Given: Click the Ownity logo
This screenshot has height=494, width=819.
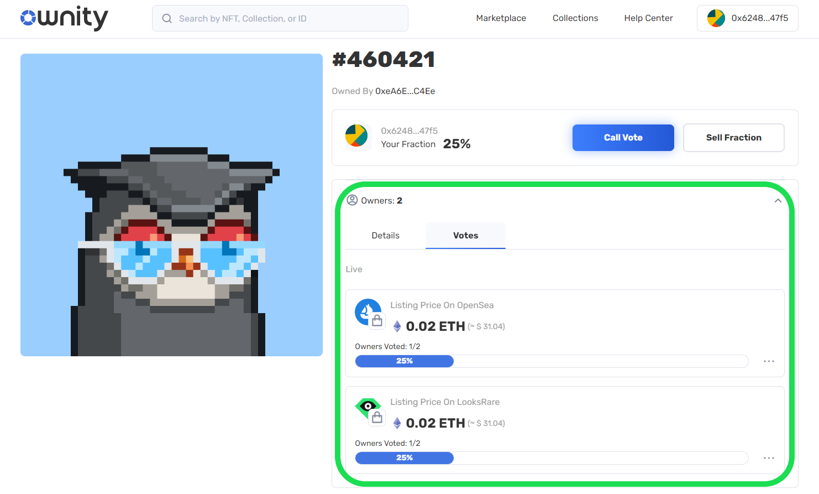Looking at the screenshot, I should (64, 18).
